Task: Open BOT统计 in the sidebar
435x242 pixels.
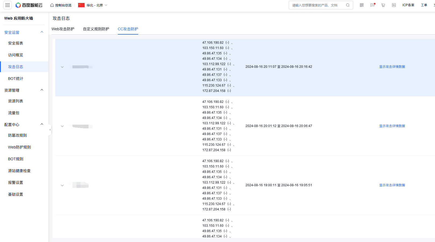Action: [x=16, y=79]
